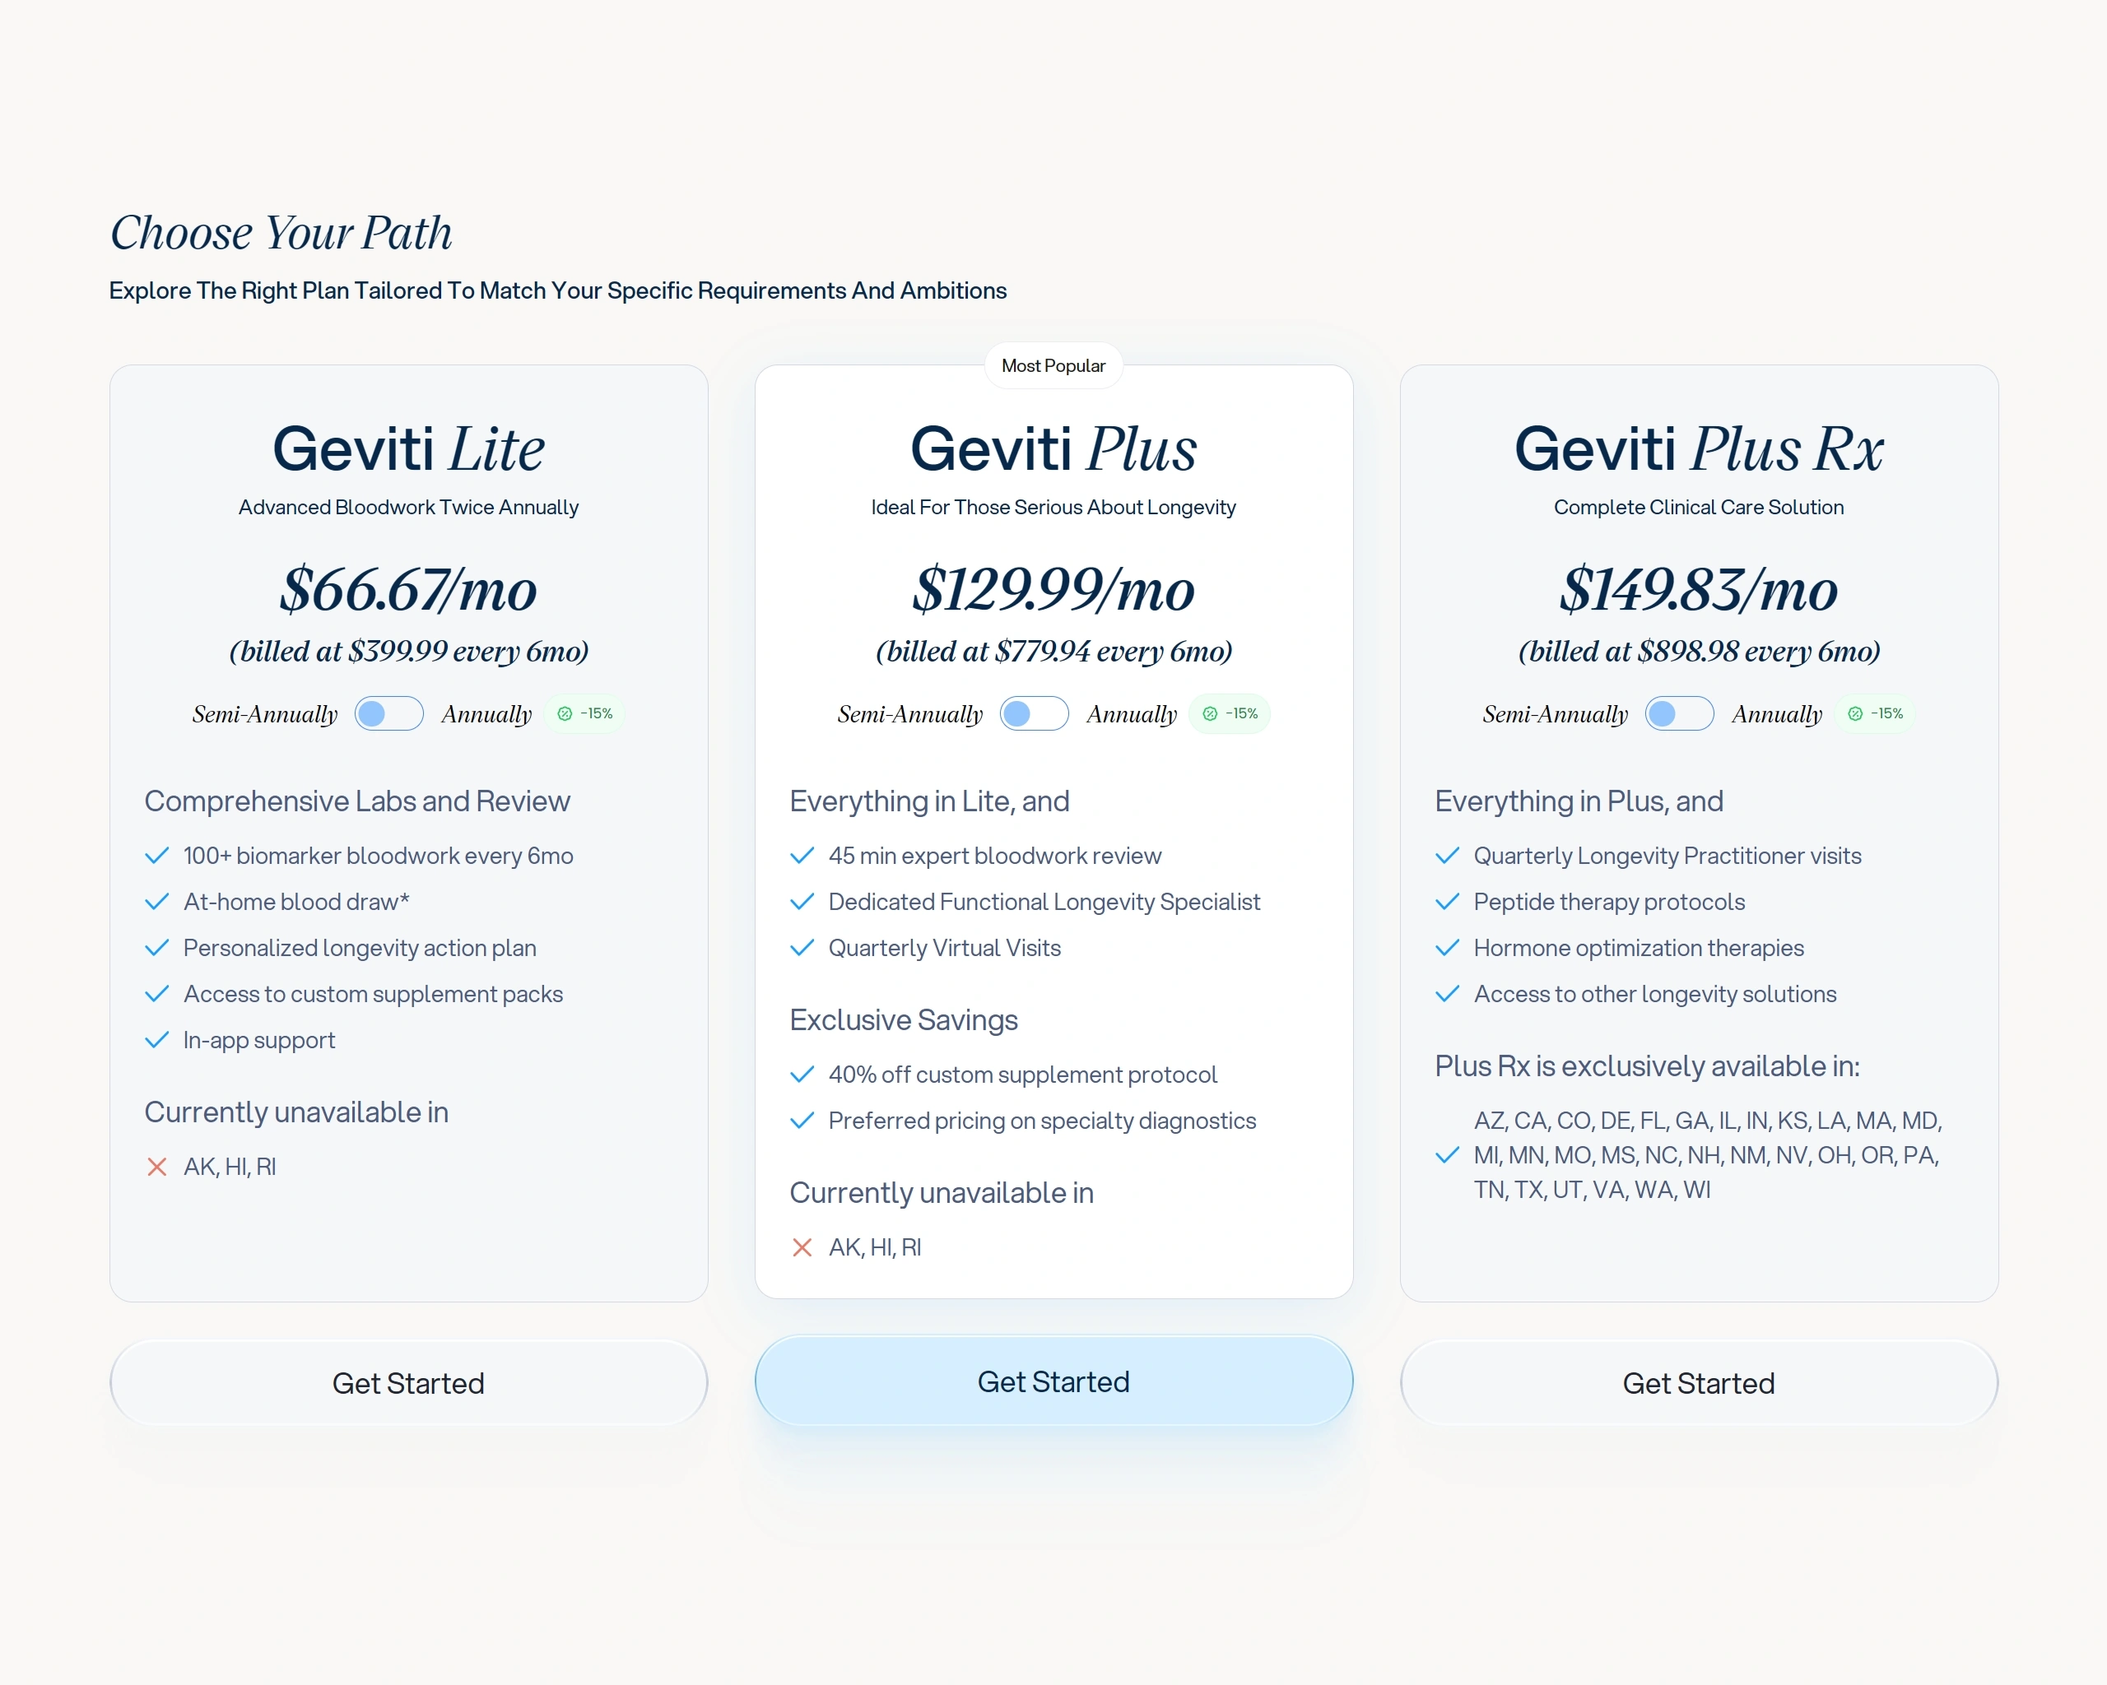
Task: Click checkmark beside 40% off custom supplement protocol
Action: (802, 1075)
